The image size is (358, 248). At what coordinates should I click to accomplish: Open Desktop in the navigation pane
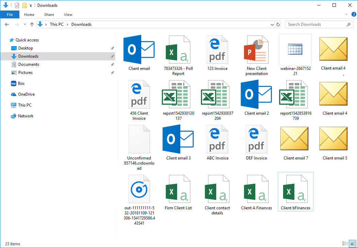pyautogui.click(x=22, y=48)
